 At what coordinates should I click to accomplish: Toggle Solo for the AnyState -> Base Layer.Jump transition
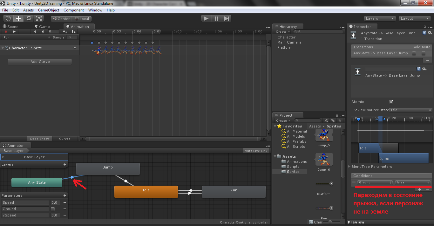[x=414, y=53]
